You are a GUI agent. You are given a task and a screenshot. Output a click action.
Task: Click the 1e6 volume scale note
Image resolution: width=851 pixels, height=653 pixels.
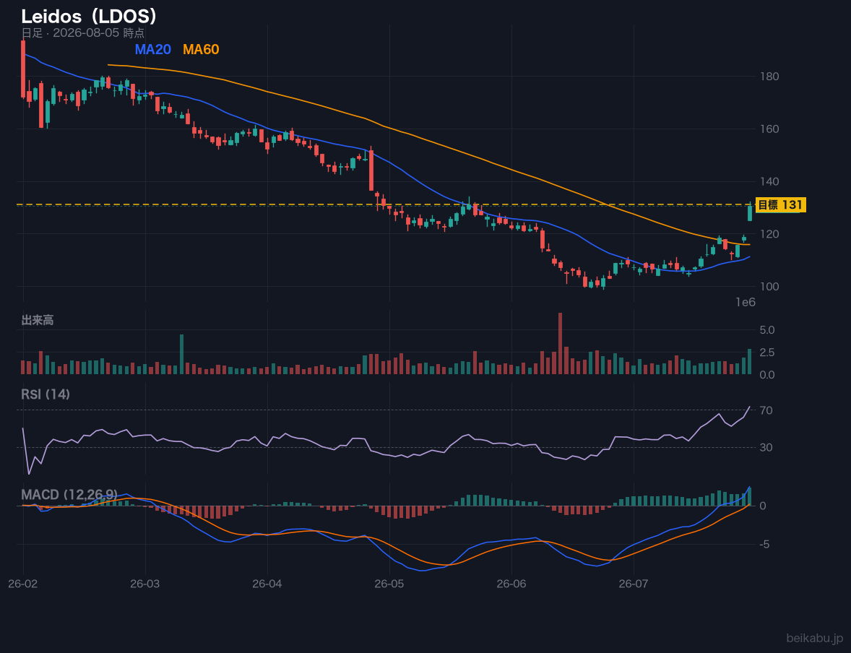(746, 303)
